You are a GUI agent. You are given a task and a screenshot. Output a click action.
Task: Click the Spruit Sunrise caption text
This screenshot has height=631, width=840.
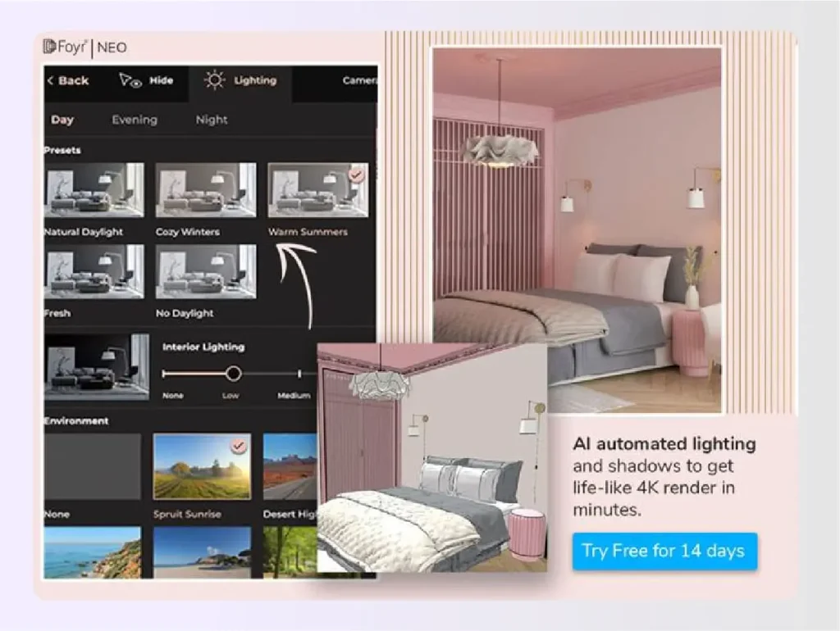click(x=187, y=515)
